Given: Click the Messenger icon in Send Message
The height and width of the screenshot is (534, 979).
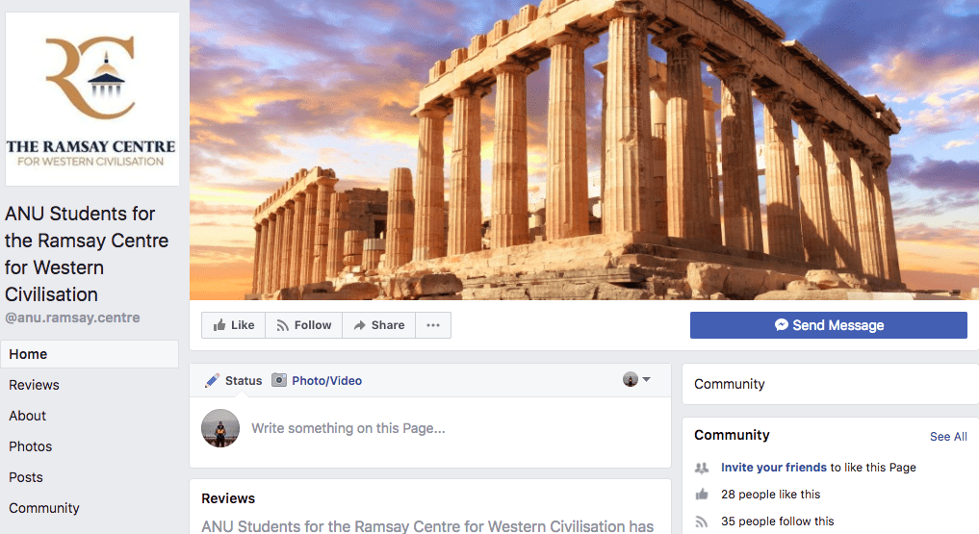Looking at the screenshot, I should 781,325.
